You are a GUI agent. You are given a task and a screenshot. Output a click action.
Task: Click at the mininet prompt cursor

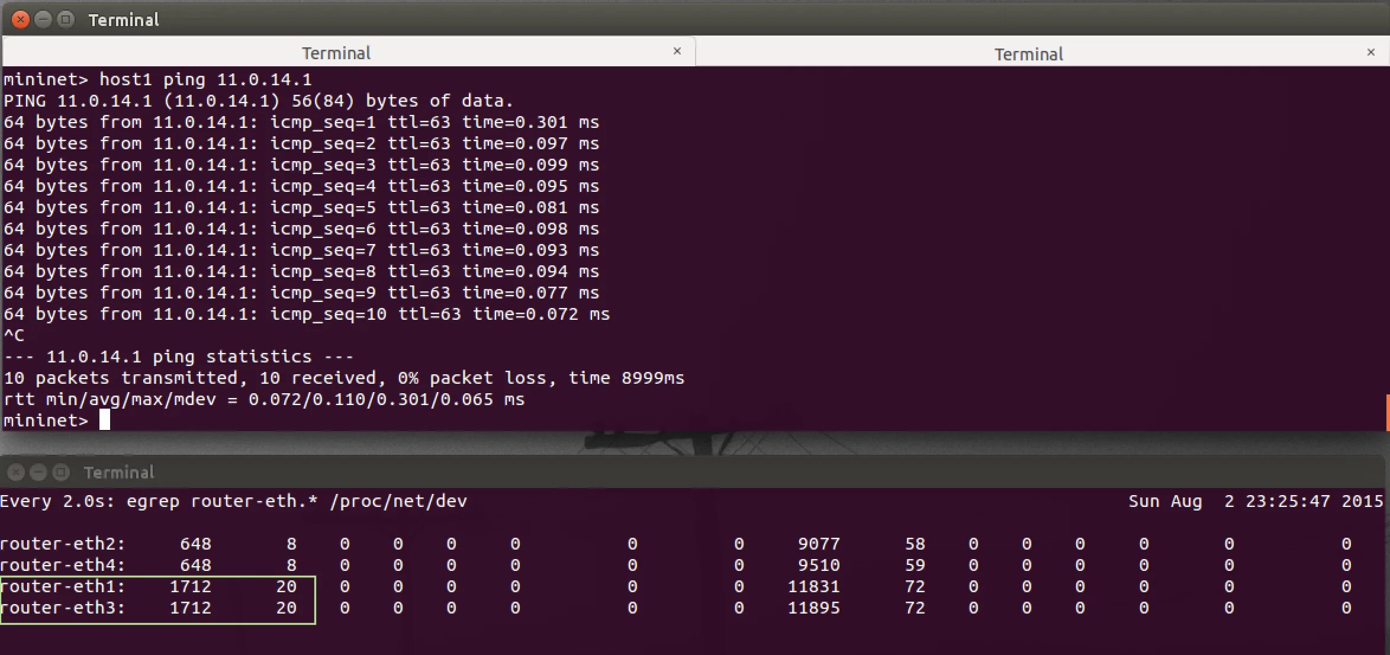(105, 420)
